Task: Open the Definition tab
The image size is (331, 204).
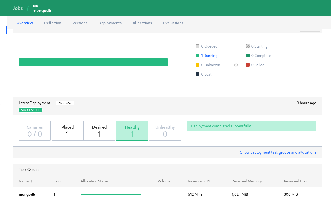Action: point(53,23)
